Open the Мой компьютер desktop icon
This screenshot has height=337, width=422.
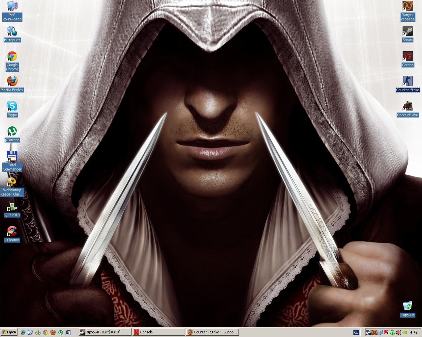pyautogui.click(x=12, y=11)
